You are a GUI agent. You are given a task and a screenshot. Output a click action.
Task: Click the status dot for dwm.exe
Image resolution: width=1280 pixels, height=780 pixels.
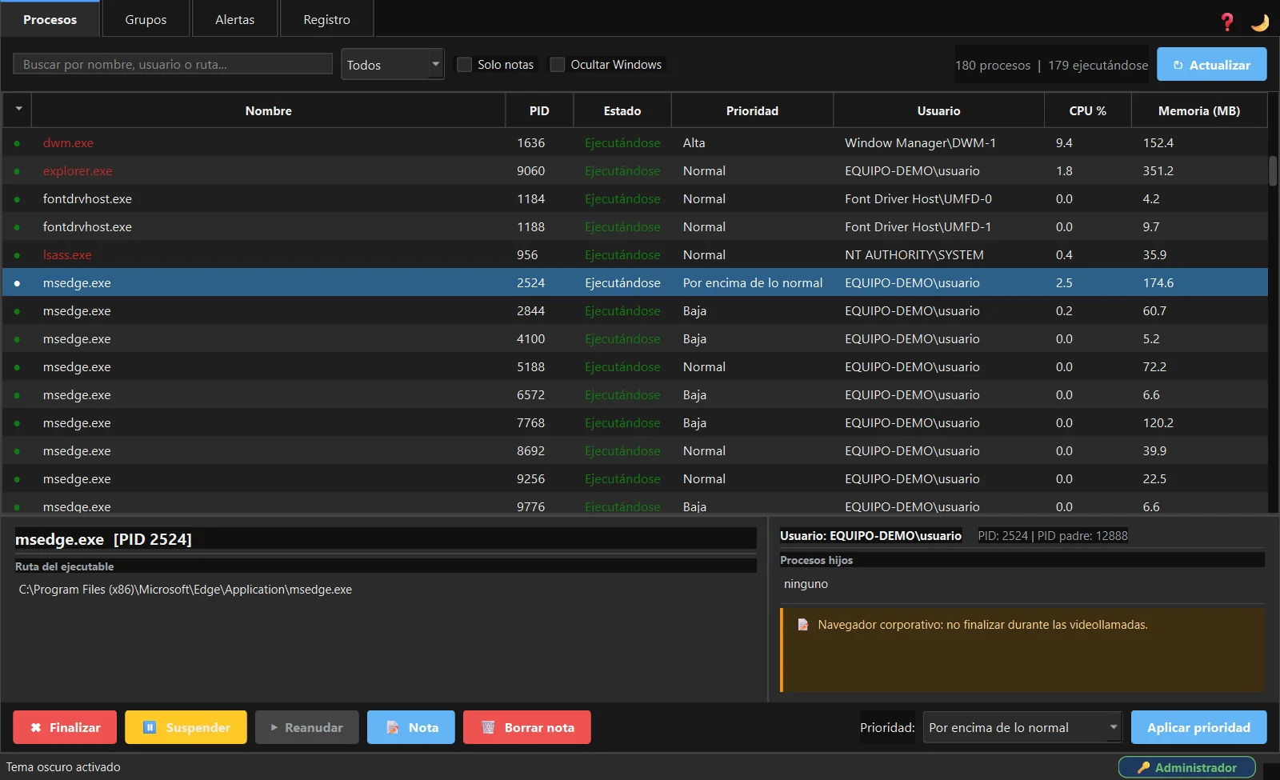tap(17, 143)
